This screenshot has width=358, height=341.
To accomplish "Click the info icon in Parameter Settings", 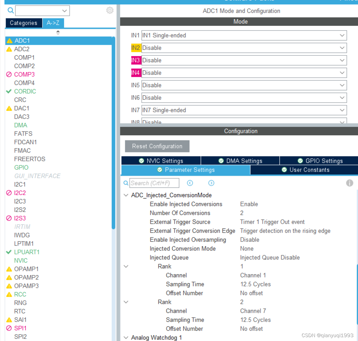I will pos(350,183).
